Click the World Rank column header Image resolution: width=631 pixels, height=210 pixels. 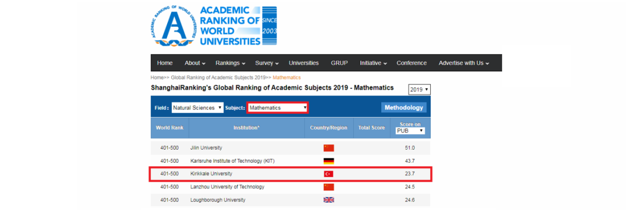(x=169, y=128)
